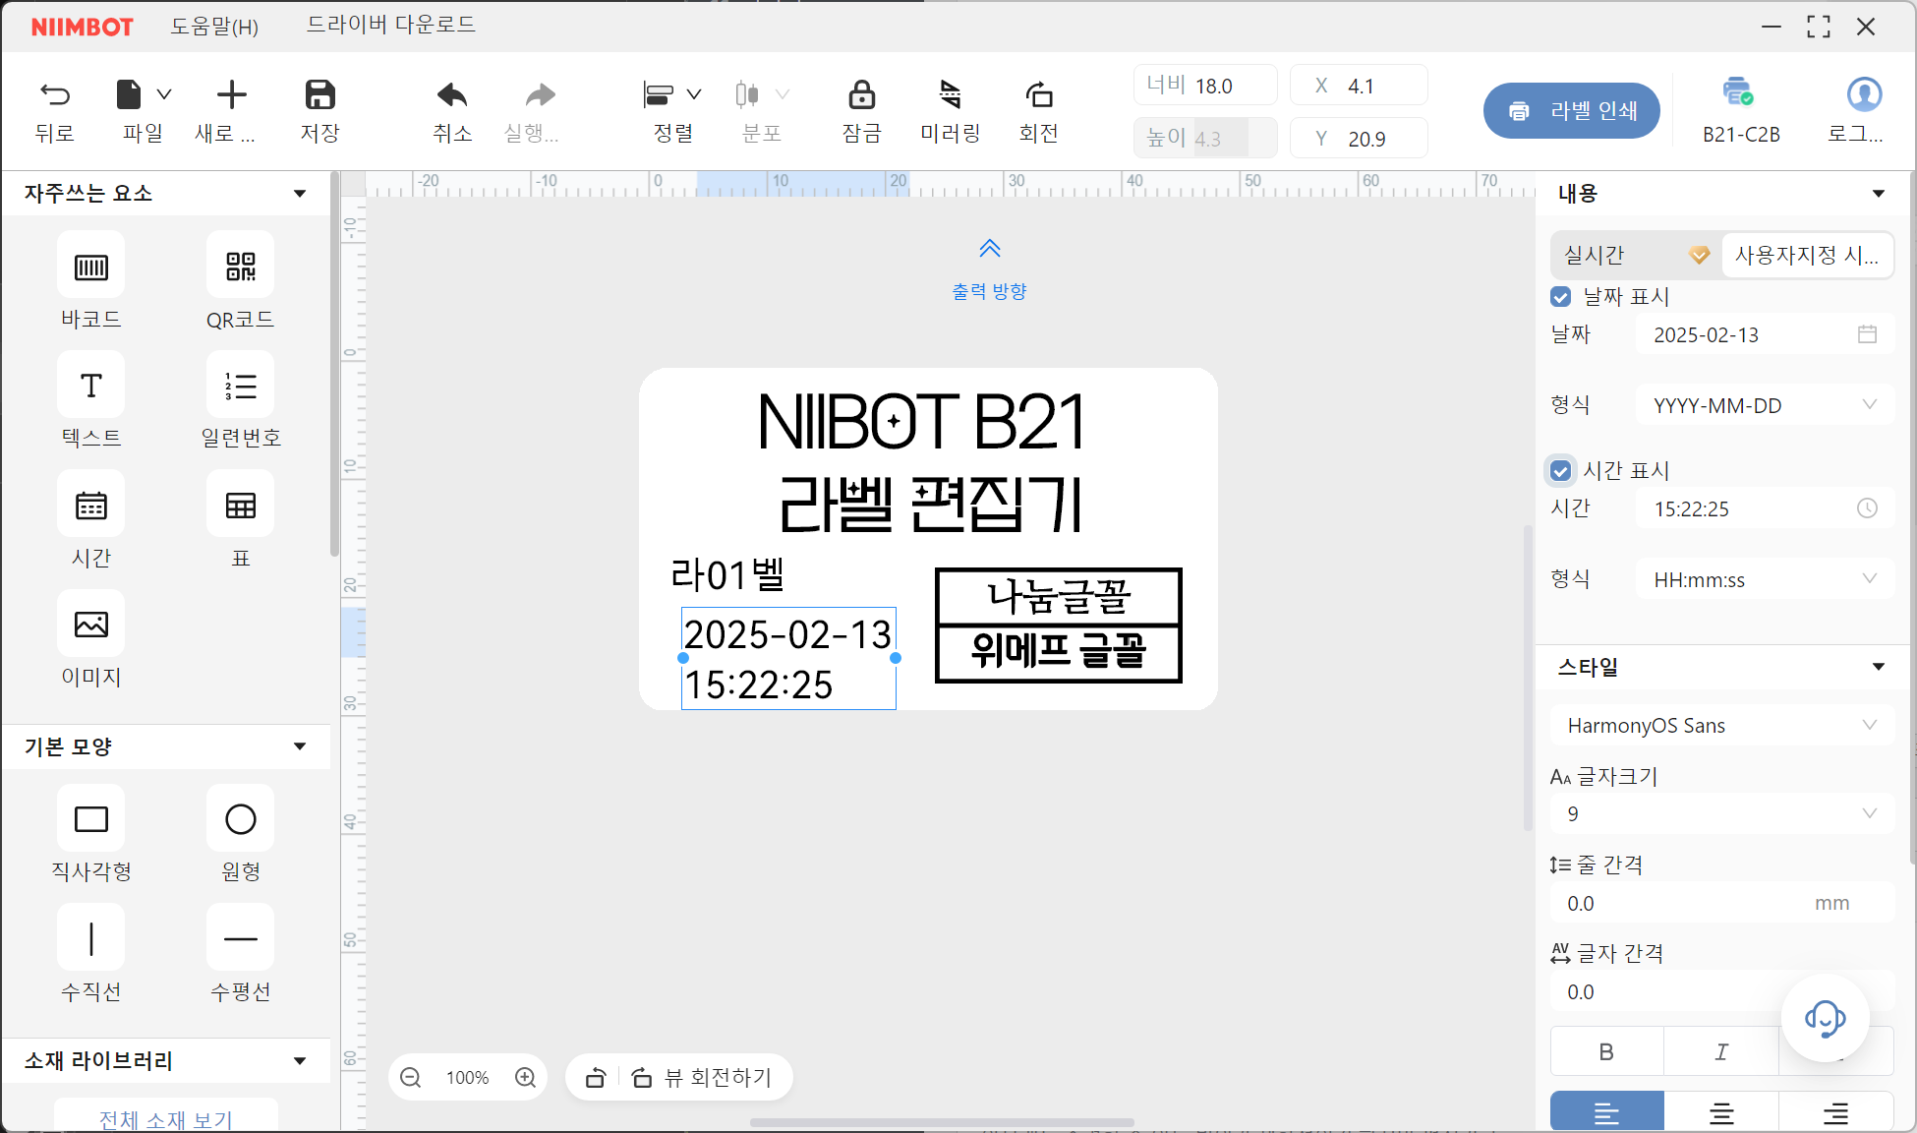Uncheck the 날짜 표시 checkbox
The image size is (1917, 1133).
[x=1560, y=297]
